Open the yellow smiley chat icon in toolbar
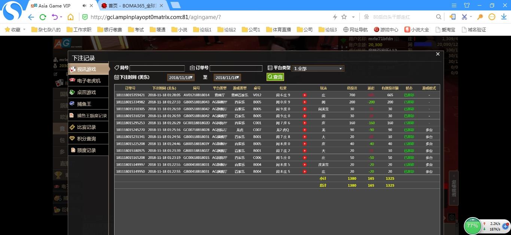 492,17
